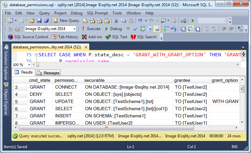The width and height of the screenshot is (251, 153).
Task: Open the database selector showing Image ©sqlity.net 2014
Action: pyautogui.click(x=50, y=29)
